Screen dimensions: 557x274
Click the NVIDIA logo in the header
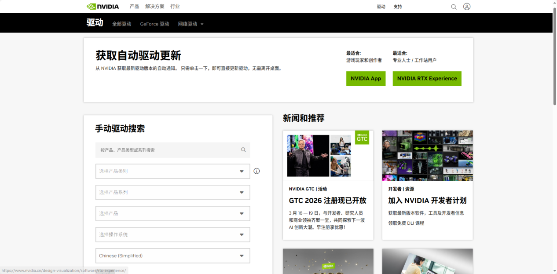pyautogui.click(x=104, y=6)
